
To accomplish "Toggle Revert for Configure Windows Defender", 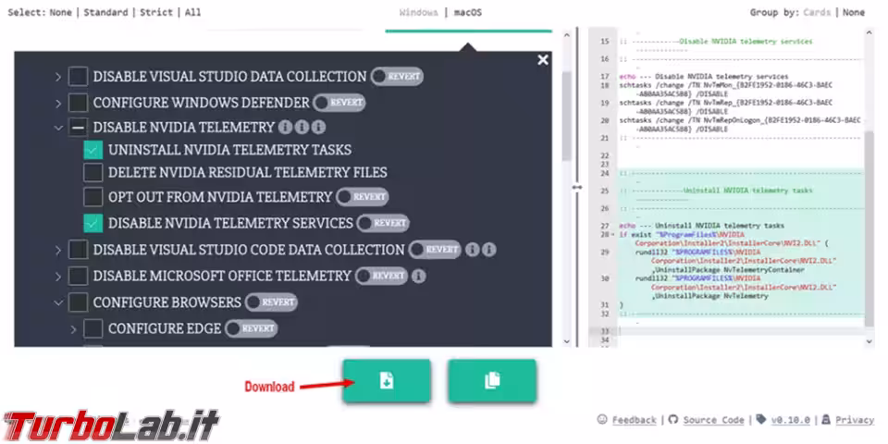I will pyautogui.click(x=339, y=103).
